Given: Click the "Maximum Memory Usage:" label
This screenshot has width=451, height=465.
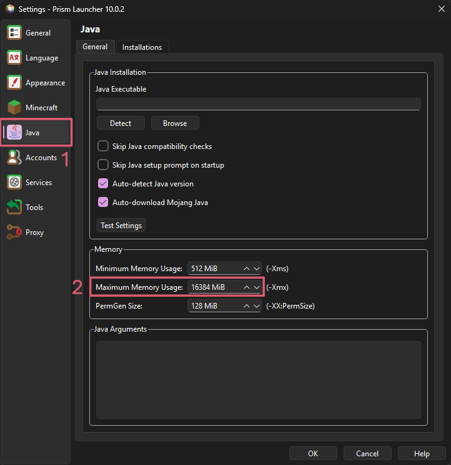Looking at the screenshot, I should (139, 287).
